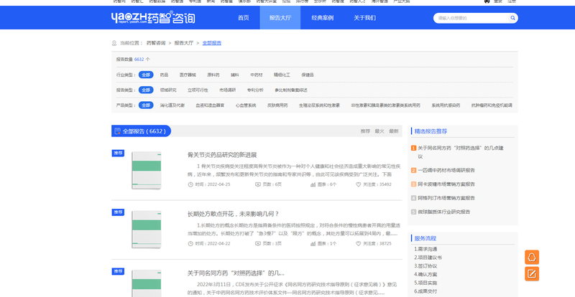Filter industry type by 精细化工

click(282, 75)
